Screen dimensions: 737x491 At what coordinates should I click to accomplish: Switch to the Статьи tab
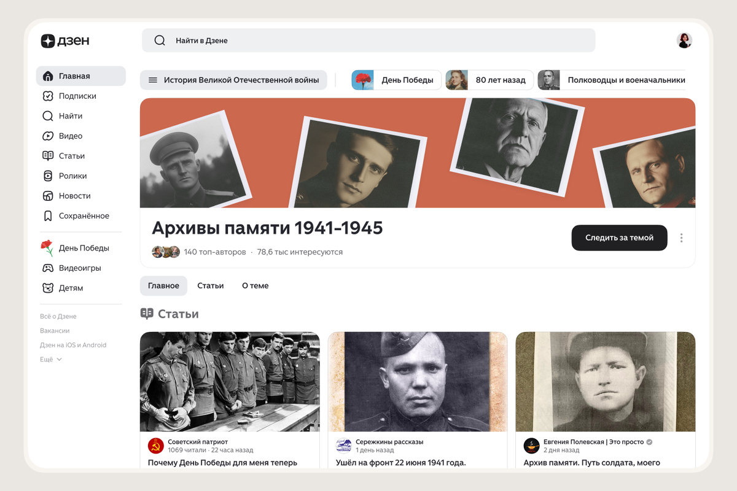pos(211,285)
